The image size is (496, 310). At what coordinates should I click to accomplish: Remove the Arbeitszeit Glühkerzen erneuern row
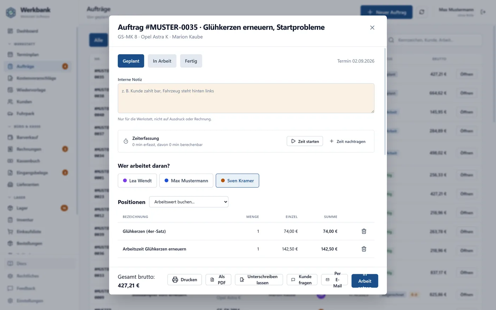click(x=364, y=249)
